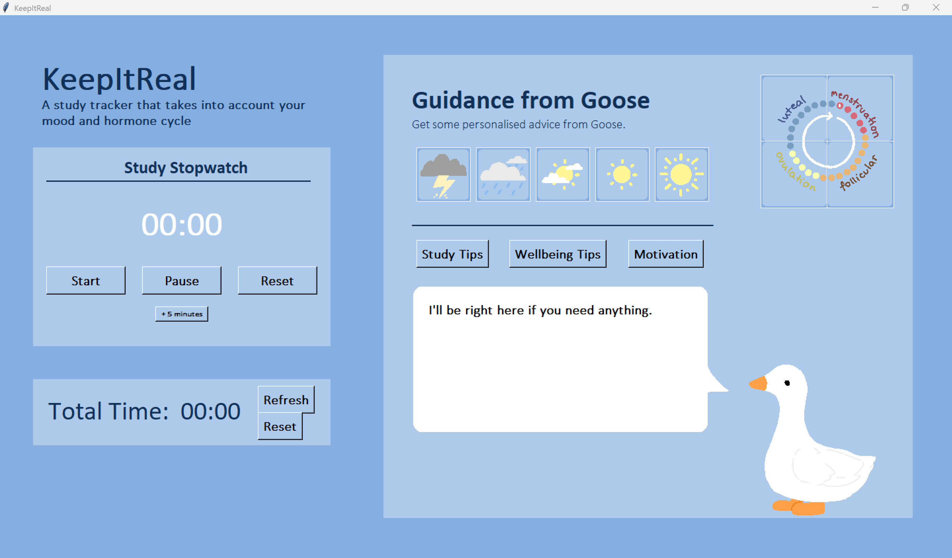Add five minutes to the stopwatch
The image size is (952, 558).
[181, 314]
